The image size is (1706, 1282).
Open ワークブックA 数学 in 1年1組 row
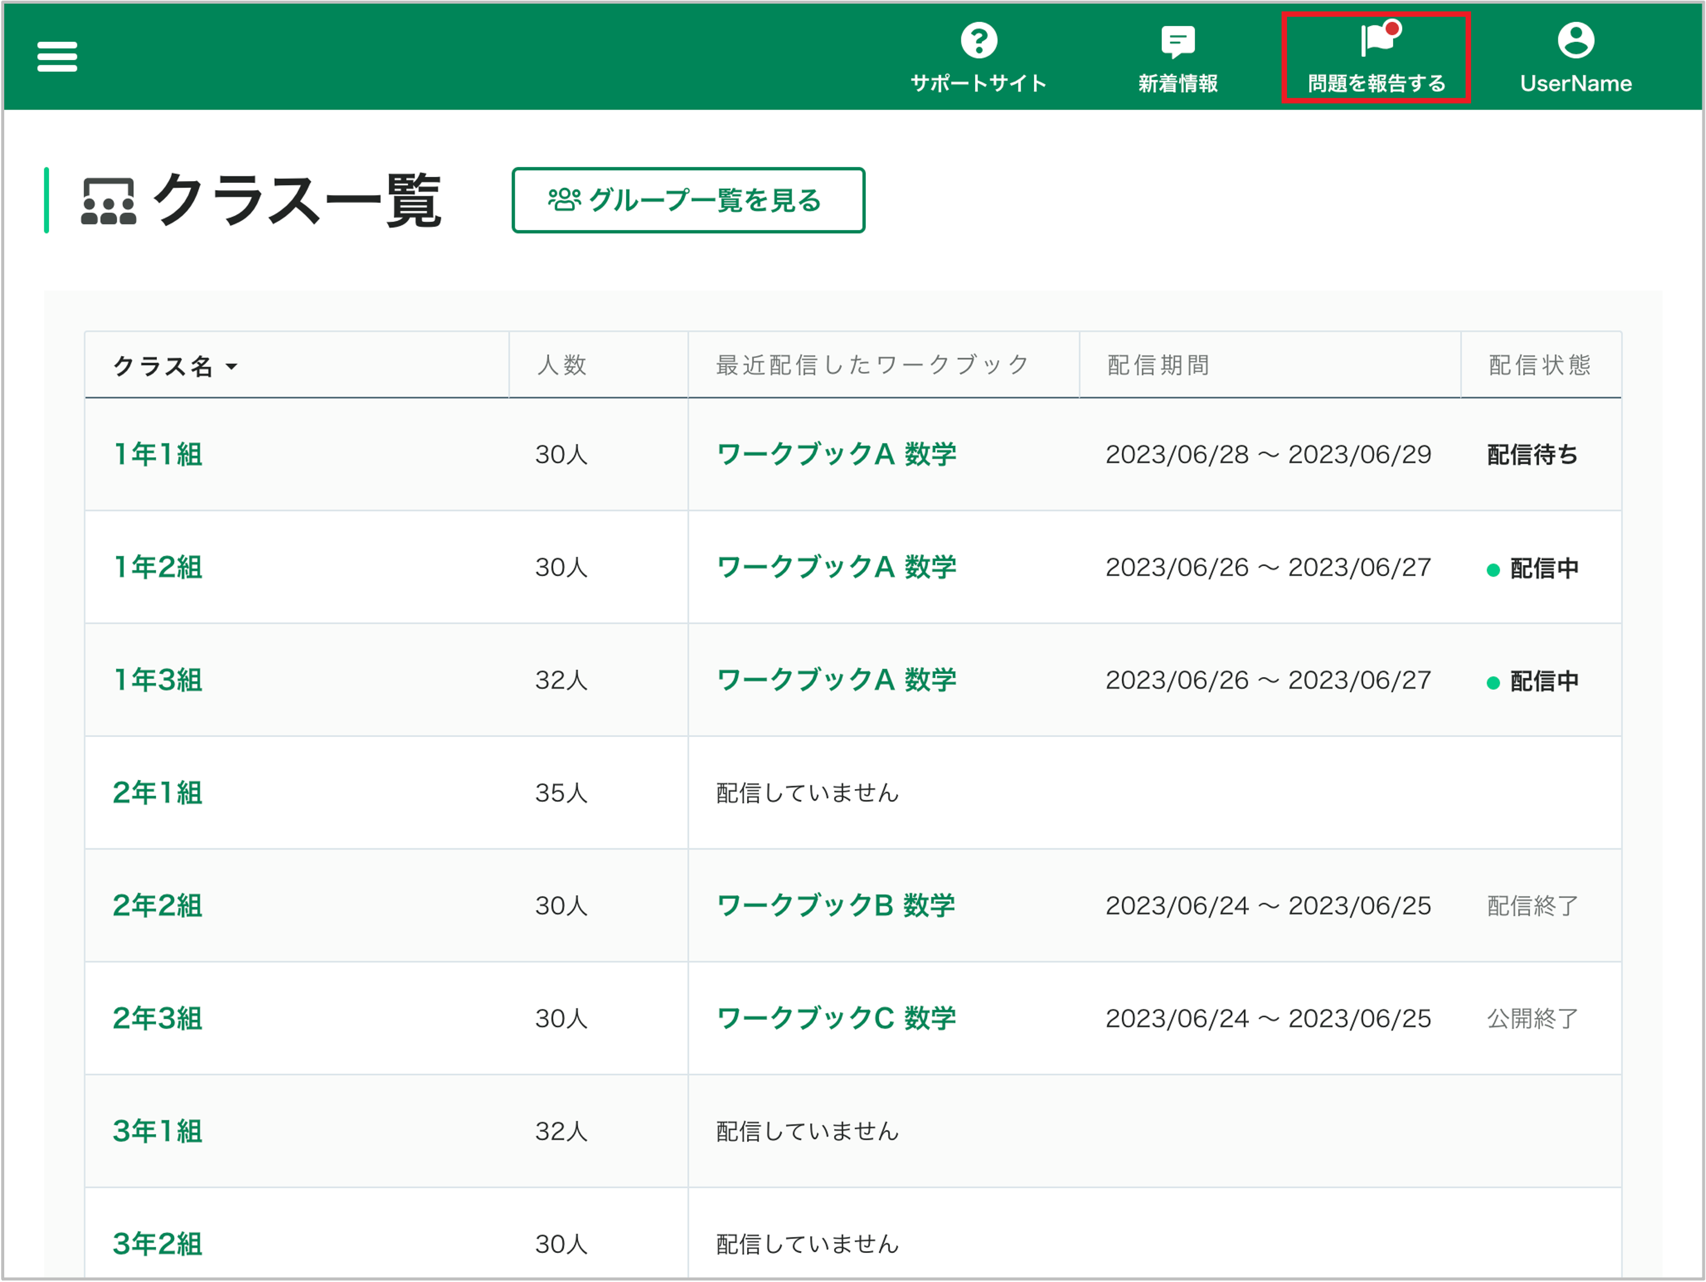(x=837, y=454)
